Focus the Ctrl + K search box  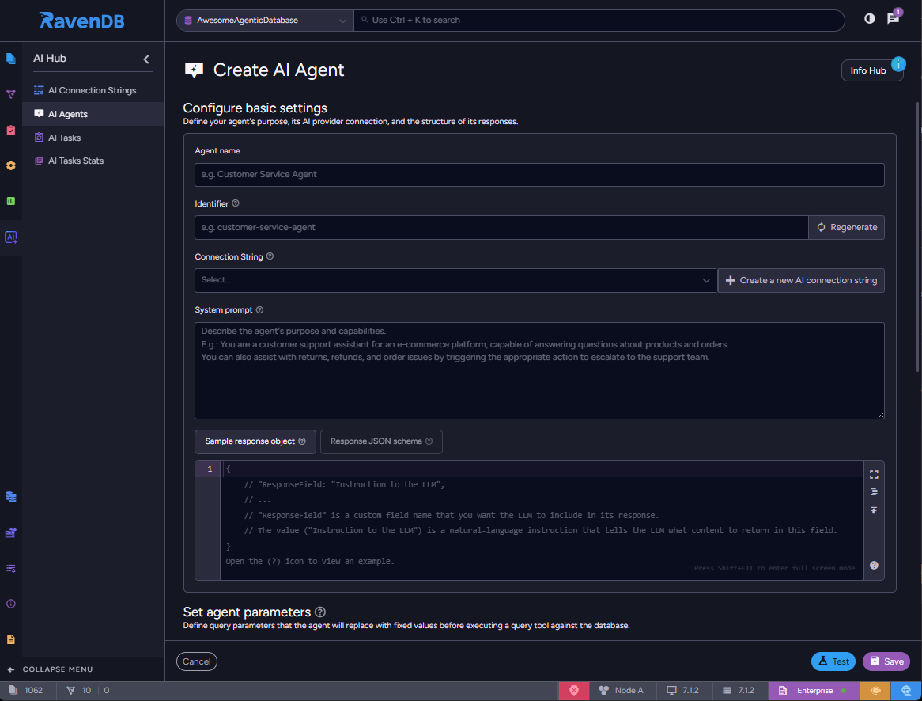click(599, 20)
